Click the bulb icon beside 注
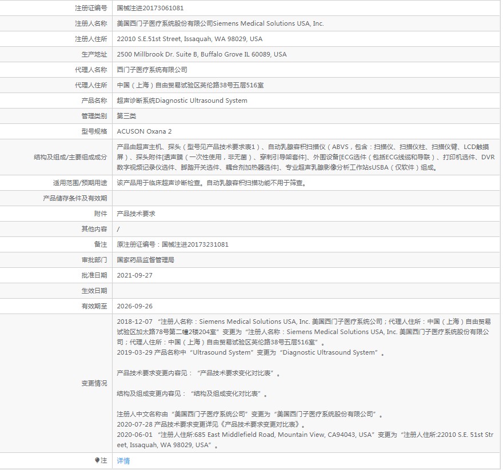This screenshot has width=503, height=474. [97, 460]
